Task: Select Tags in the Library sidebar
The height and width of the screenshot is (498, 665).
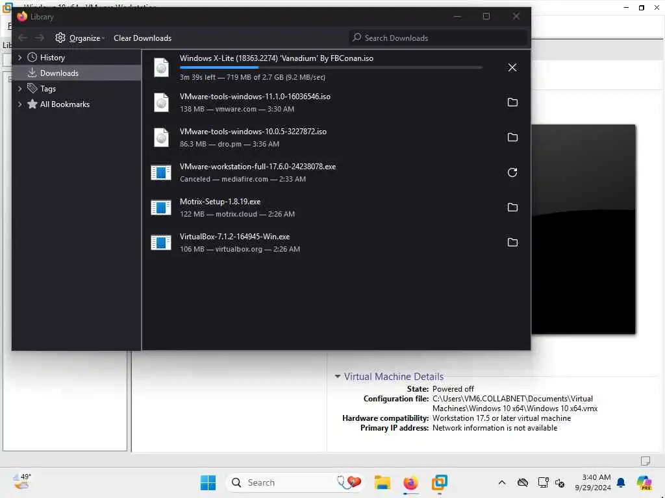Action: pos(47,88)
